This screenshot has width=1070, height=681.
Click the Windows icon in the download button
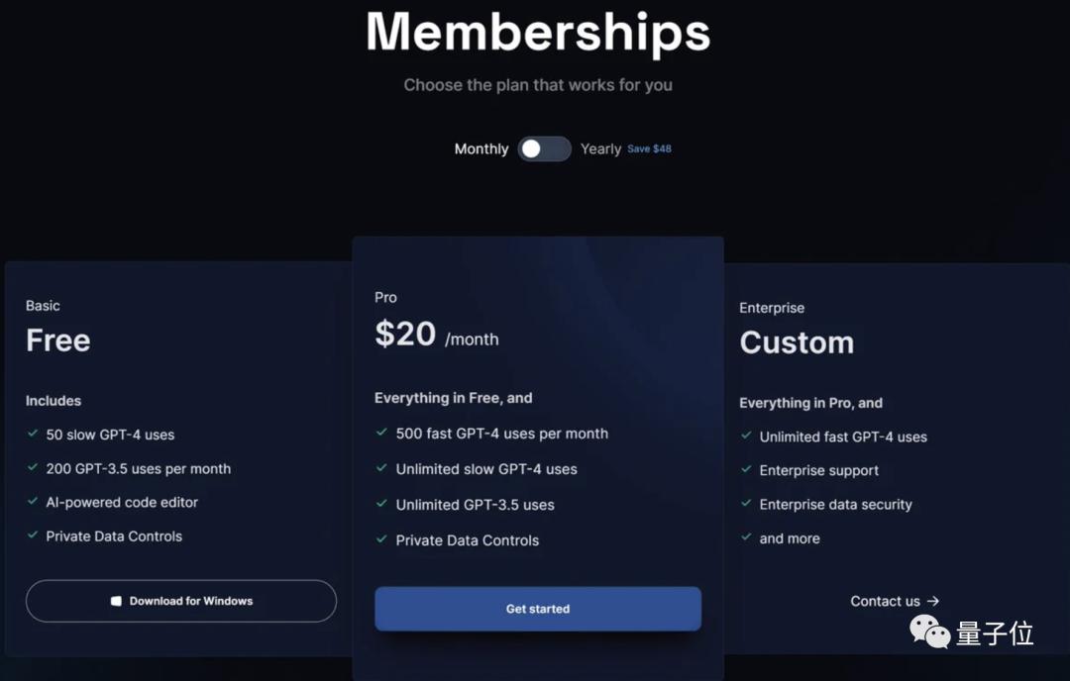click(x=116, y=601)
